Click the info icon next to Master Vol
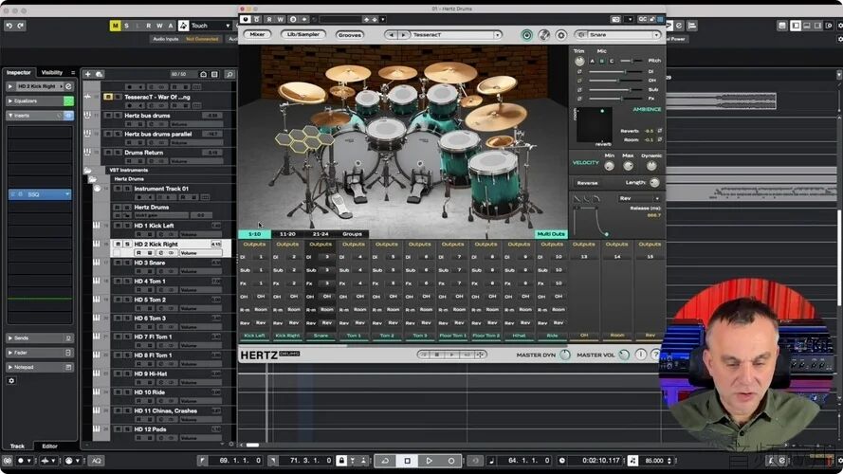Viewport: 843px width, 474px height. [641, 355]
